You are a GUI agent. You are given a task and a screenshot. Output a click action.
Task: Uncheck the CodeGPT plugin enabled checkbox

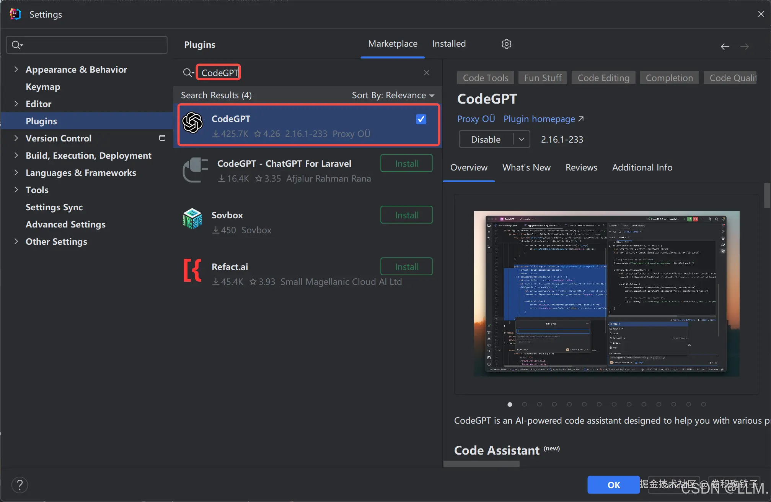421,119
